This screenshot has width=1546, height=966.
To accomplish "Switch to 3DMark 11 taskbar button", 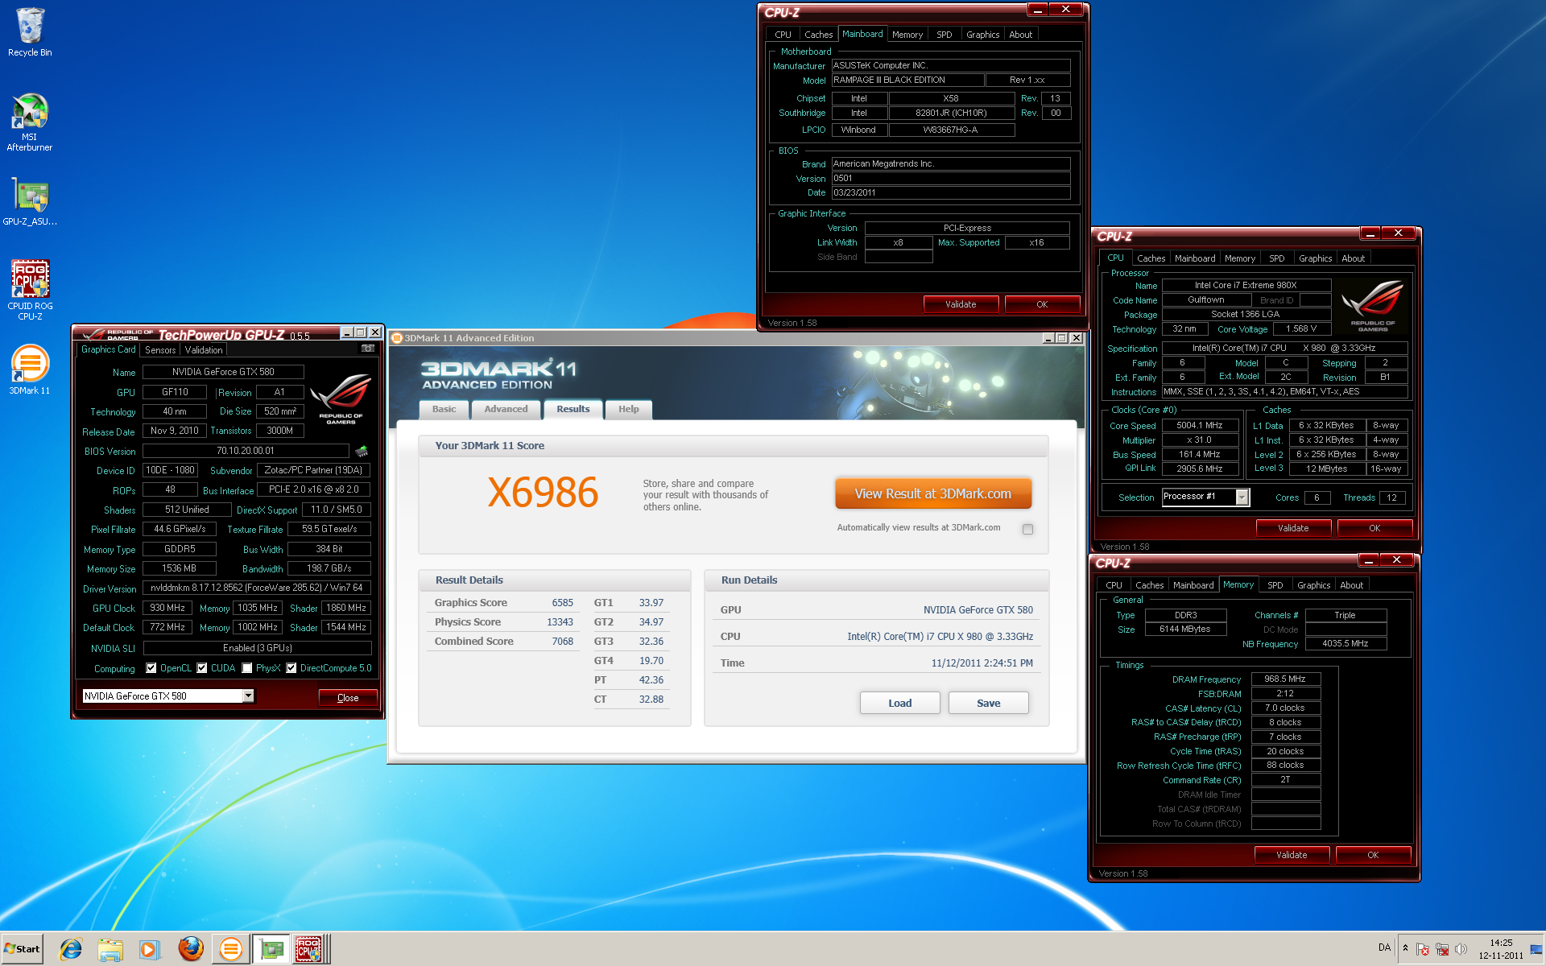I will point(231,949).
